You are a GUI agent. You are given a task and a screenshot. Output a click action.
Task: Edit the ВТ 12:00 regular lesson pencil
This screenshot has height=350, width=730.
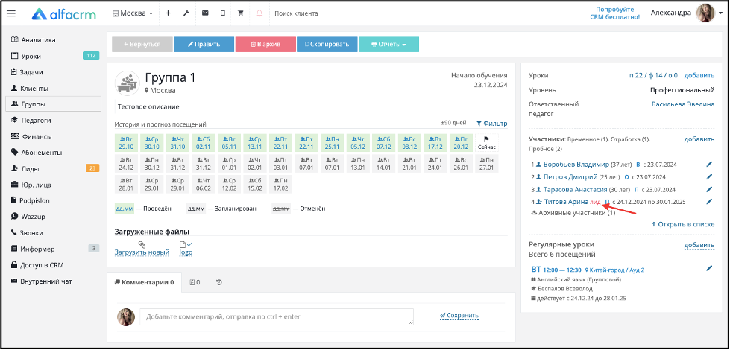click(x=710, y=268)
